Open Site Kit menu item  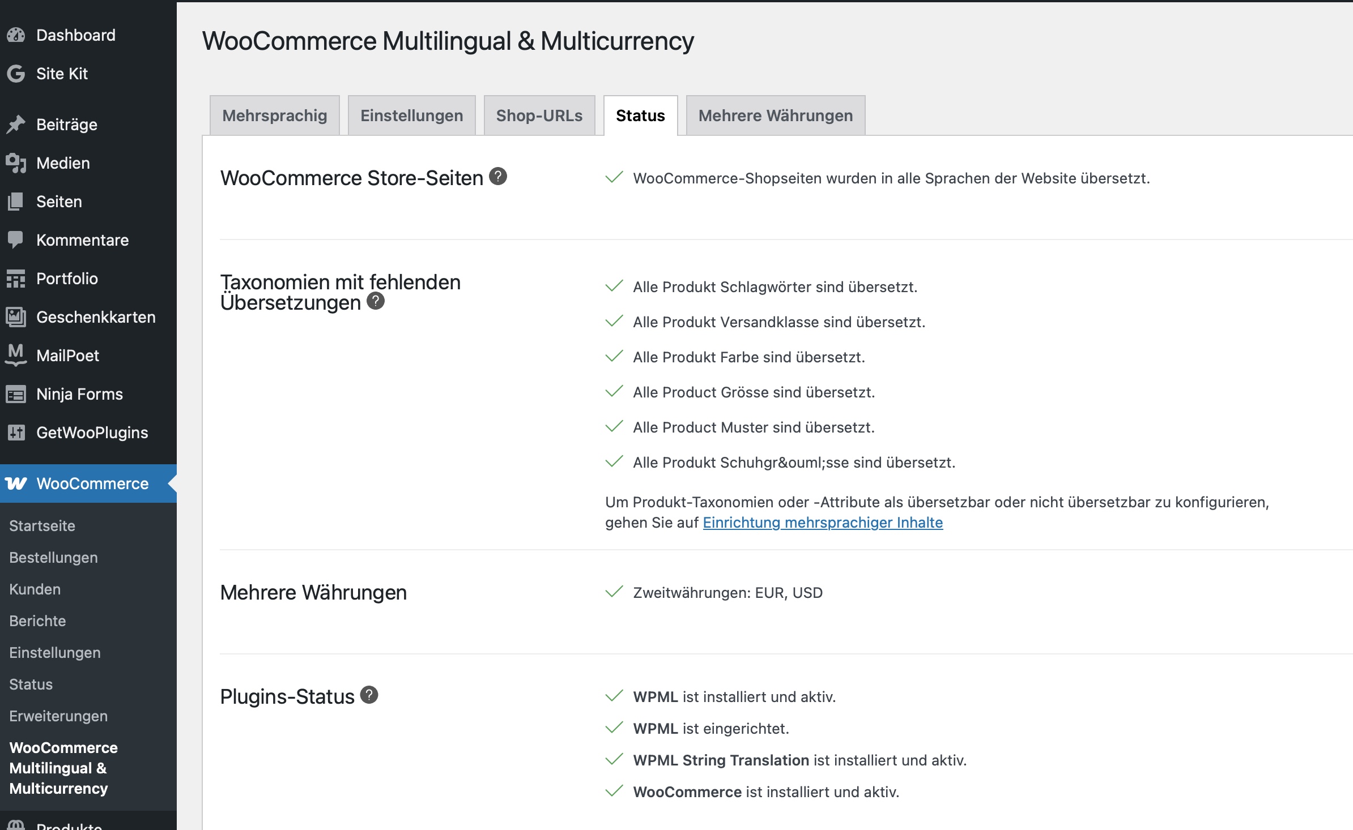(88, 74)
